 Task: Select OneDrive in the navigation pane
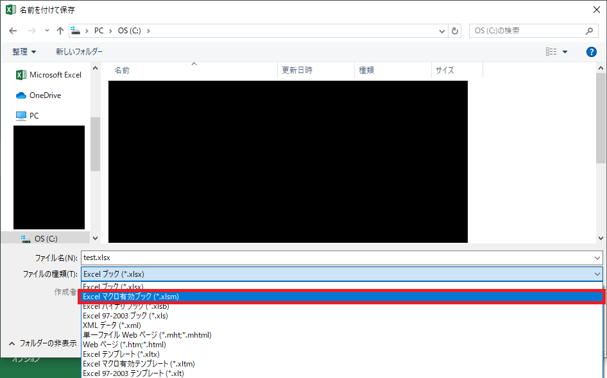[x=38, y=95]
